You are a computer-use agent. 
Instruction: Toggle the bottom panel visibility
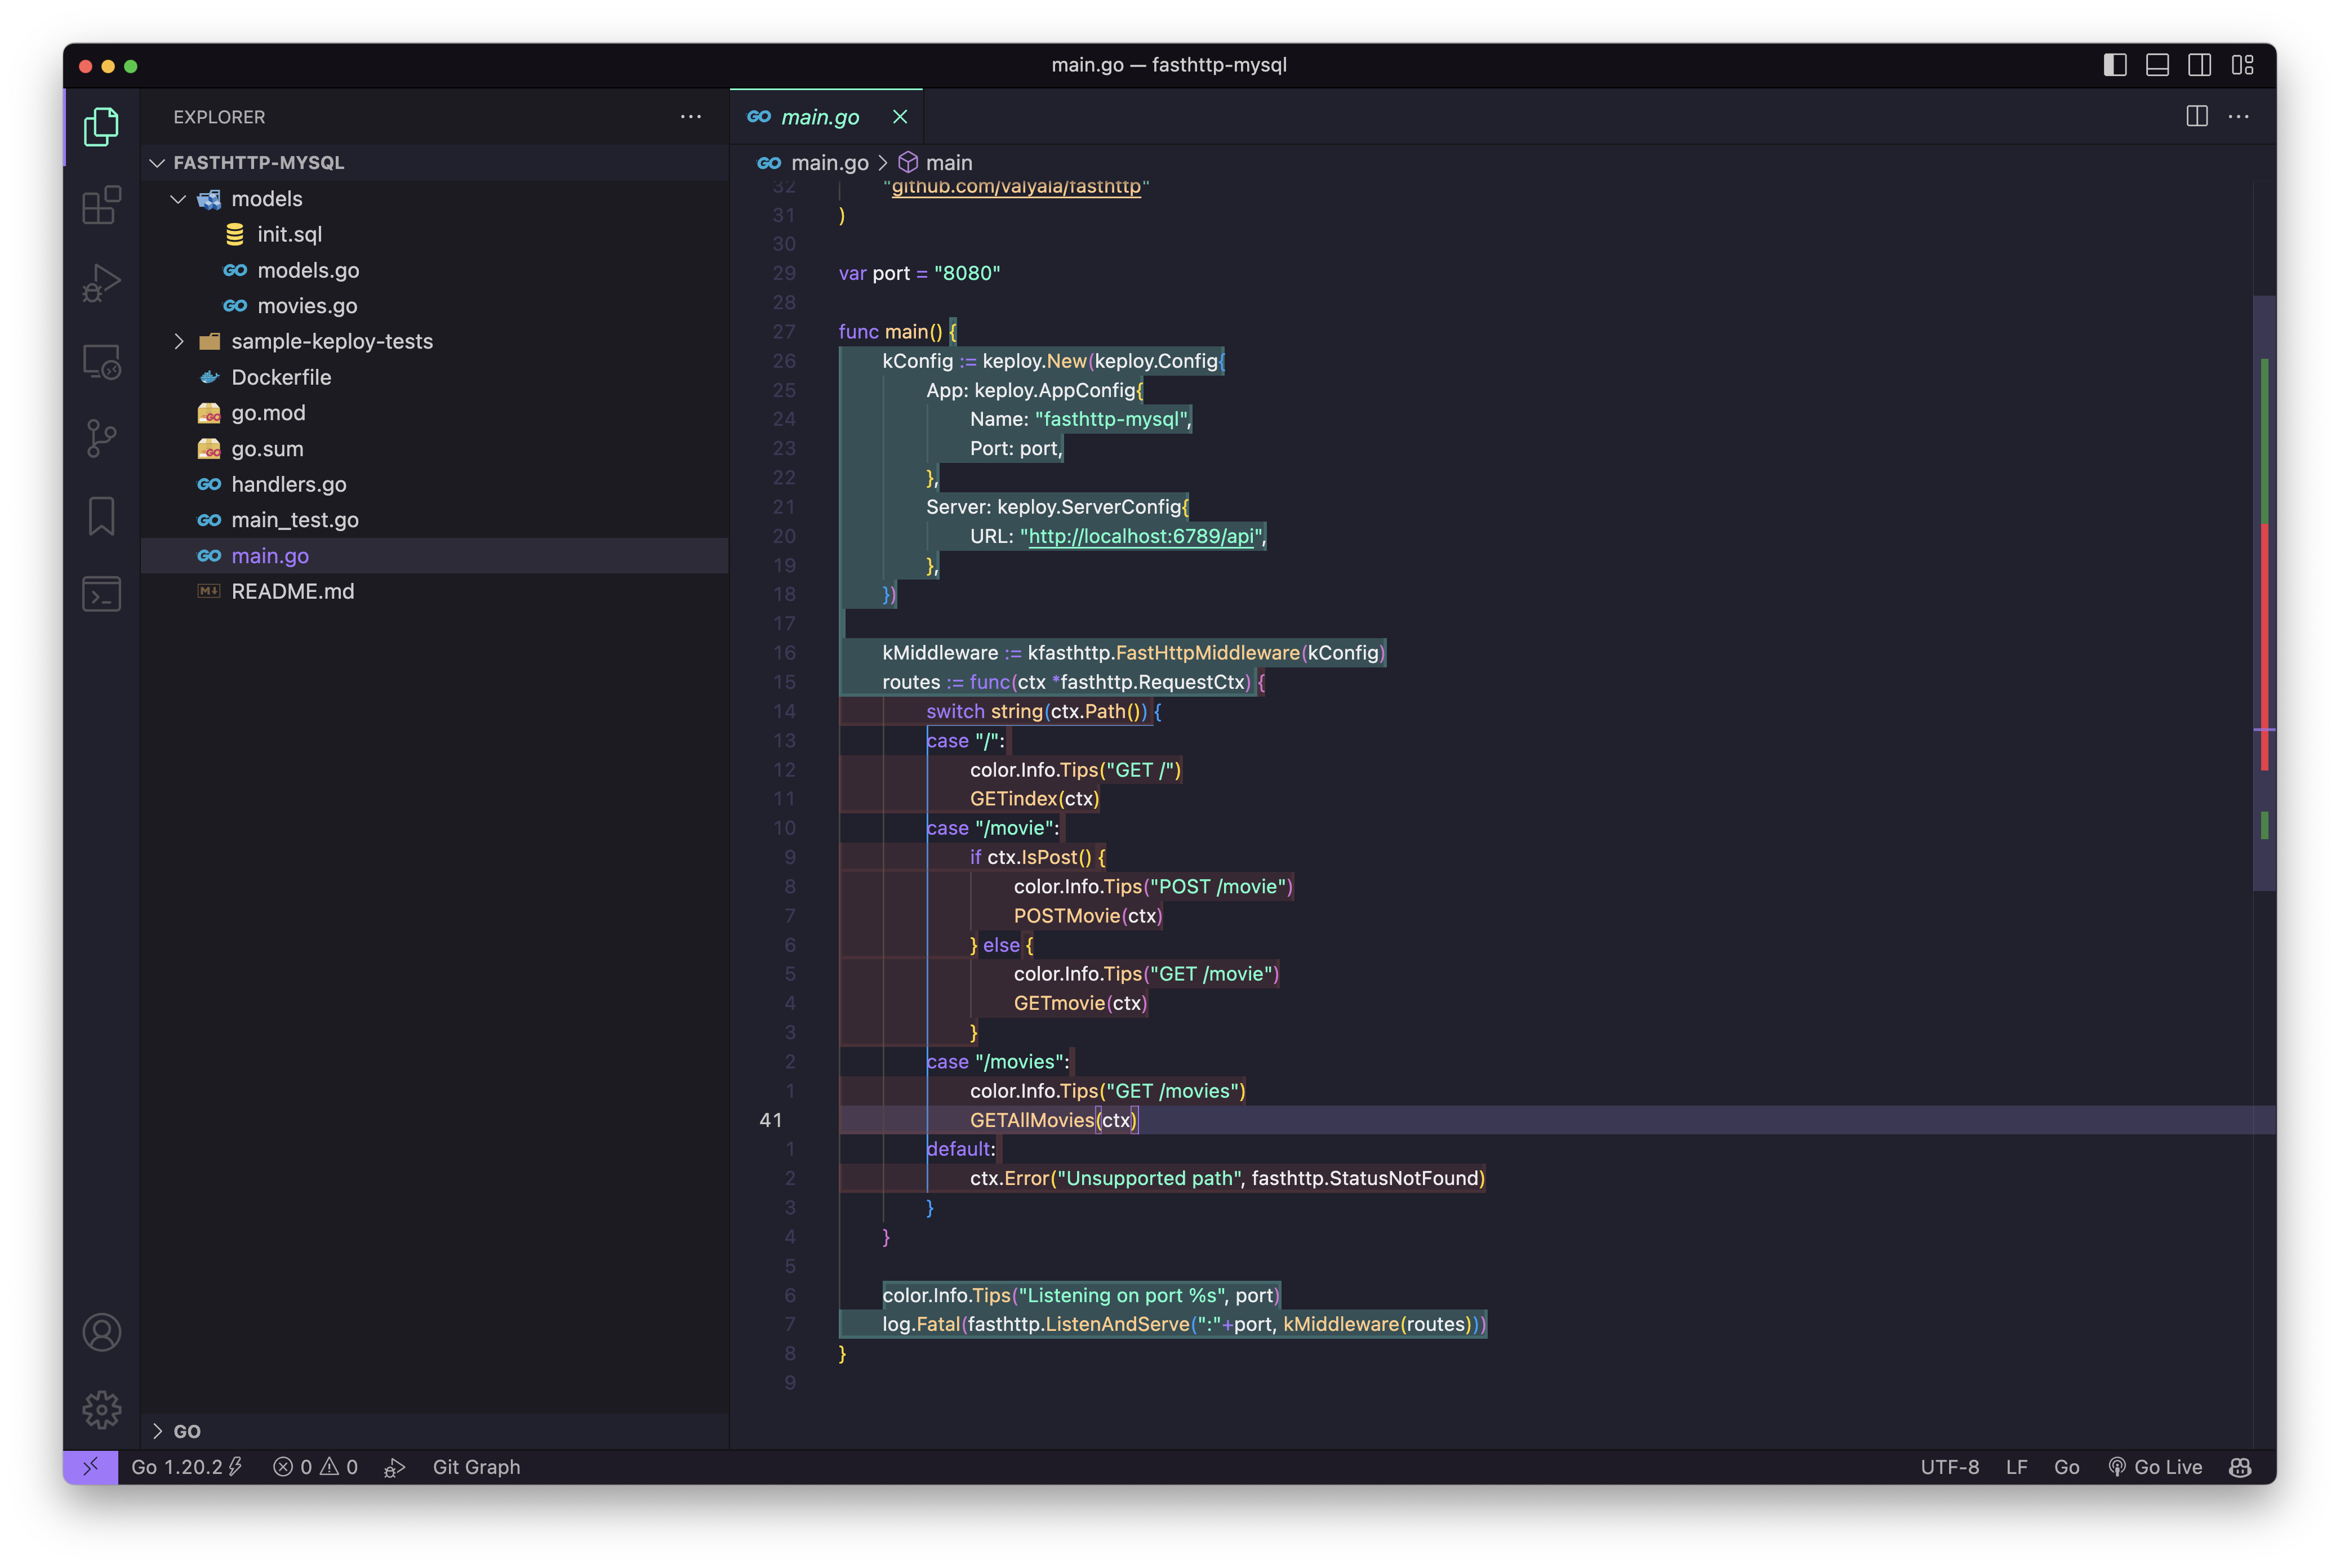(x=2158, y=65)
